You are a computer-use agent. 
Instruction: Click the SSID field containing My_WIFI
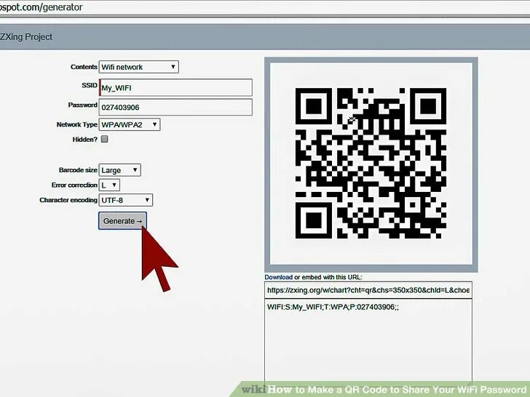[x=175, y=88]
